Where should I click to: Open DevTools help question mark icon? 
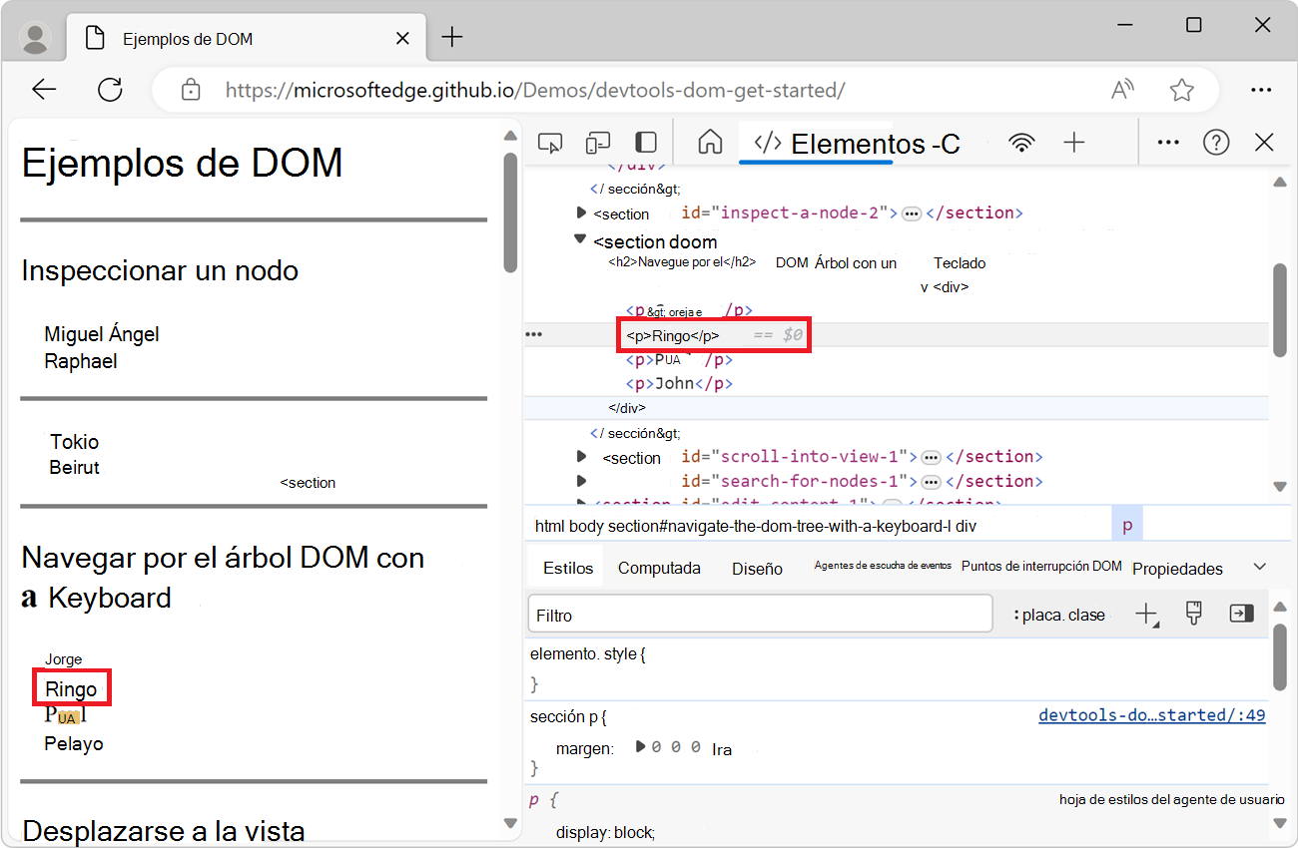coord(1216,143)
